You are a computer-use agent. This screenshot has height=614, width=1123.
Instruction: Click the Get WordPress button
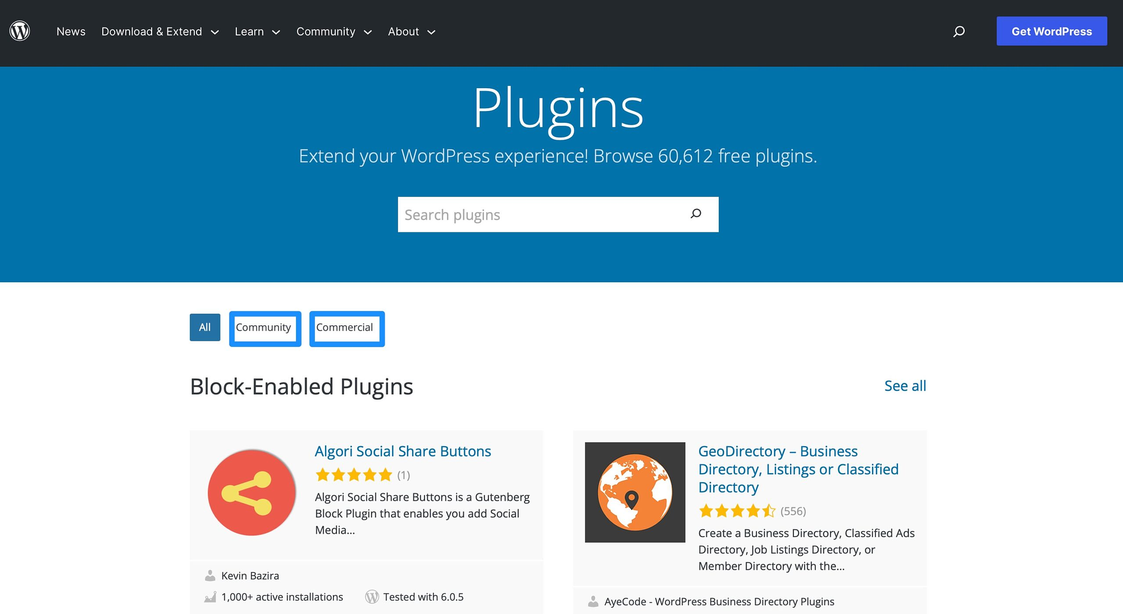click(x=1051, y=31)
